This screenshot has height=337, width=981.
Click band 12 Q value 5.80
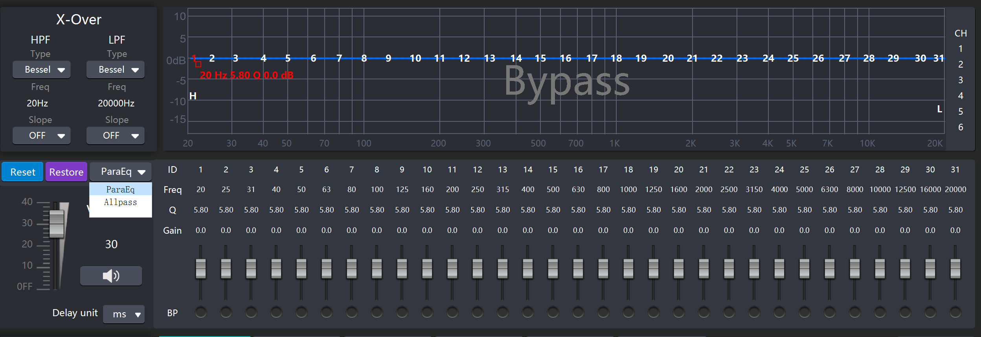[478, 210]
